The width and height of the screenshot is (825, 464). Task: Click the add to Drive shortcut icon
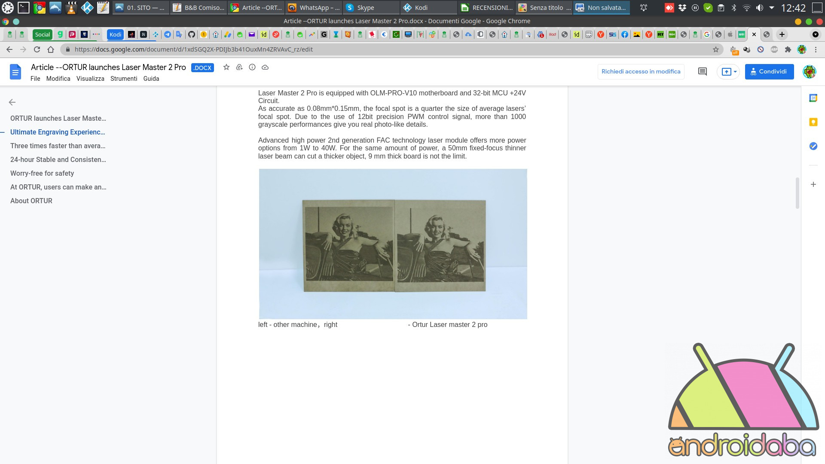(x=239, y=67)
